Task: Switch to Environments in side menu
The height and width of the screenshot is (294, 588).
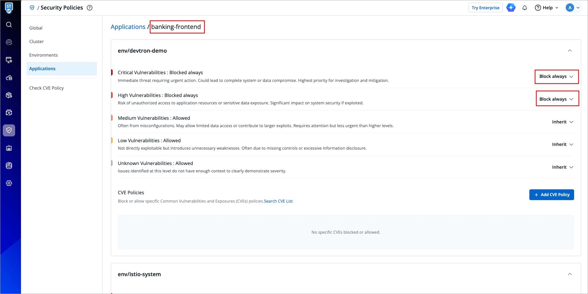Action: point(43,55)
